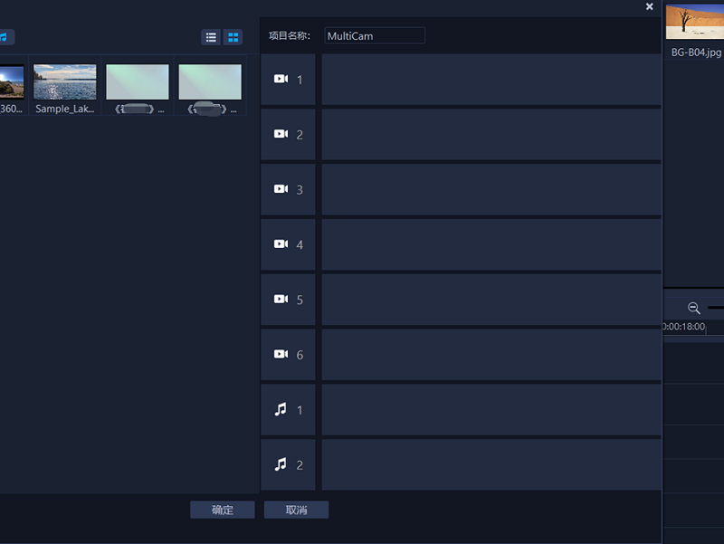This screenshot has height=544, width=724.
Task: Click the 确定 confirm button
Action: coord(222,510)
